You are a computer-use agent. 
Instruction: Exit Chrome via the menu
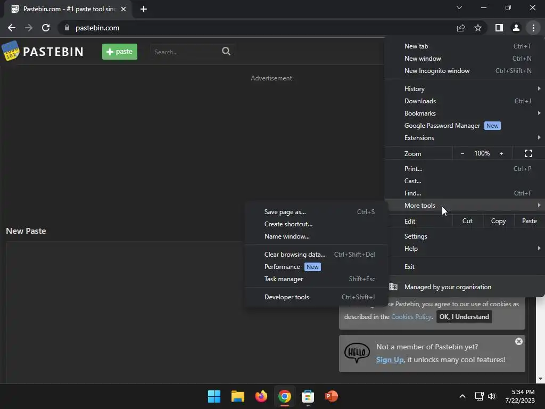point(465,267)
